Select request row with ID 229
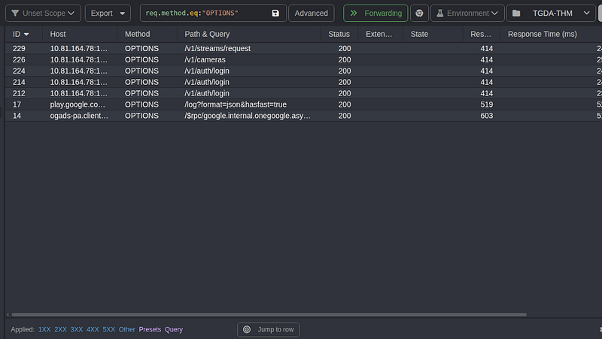This screenshot has width=602, height=339. coord(303,48)
